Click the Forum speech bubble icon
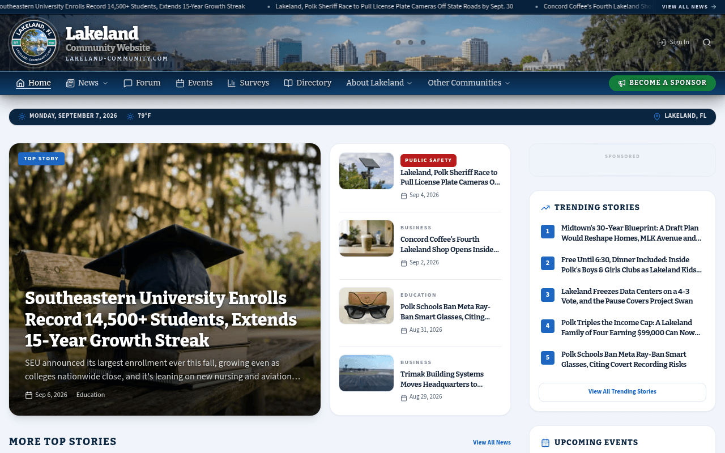 click(128, 83)
